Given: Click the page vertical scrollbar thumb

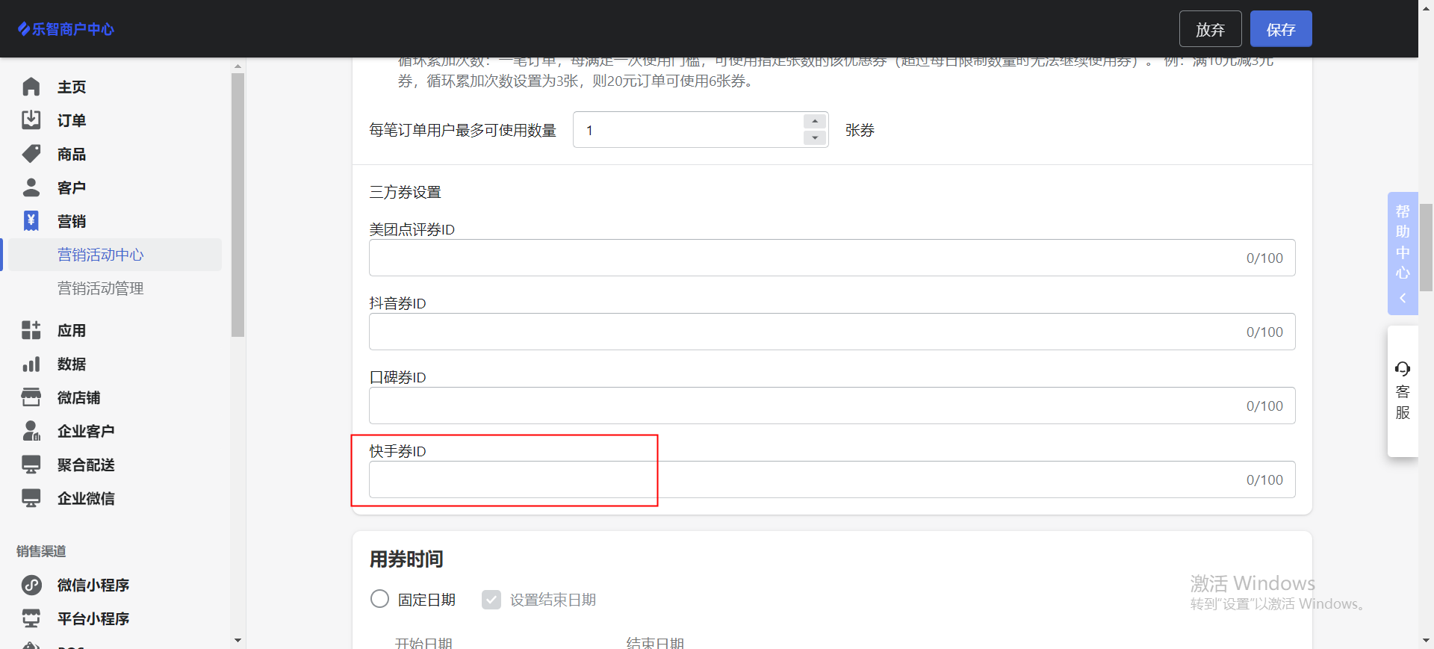Looking at the screenshot, I should coord(1426,247).
